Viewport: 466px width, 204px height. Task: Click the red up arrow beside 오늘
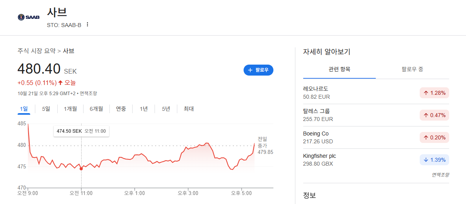click(x=60, y=83)
